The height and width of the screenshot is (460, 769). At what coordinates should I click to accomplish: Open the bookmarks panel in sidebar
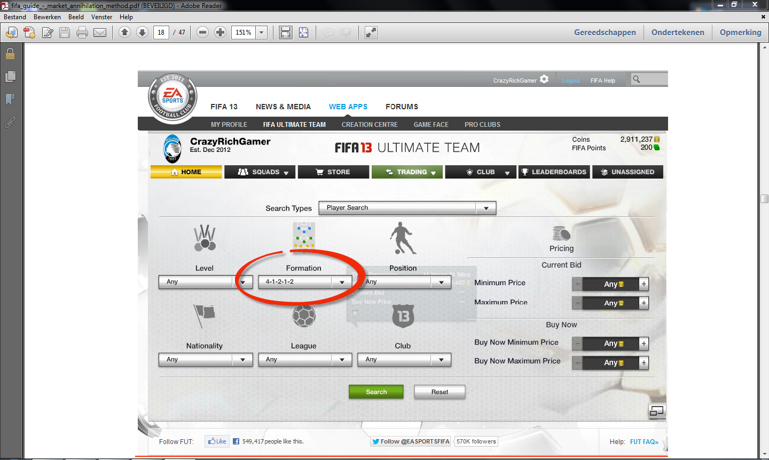[10, 99]
